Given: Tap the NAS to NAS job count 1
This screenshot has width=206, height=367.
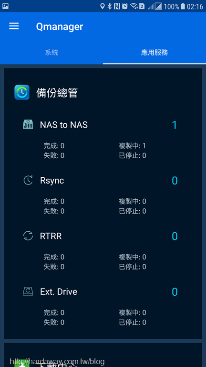Looking at the screenshot, I should point(175,125).
